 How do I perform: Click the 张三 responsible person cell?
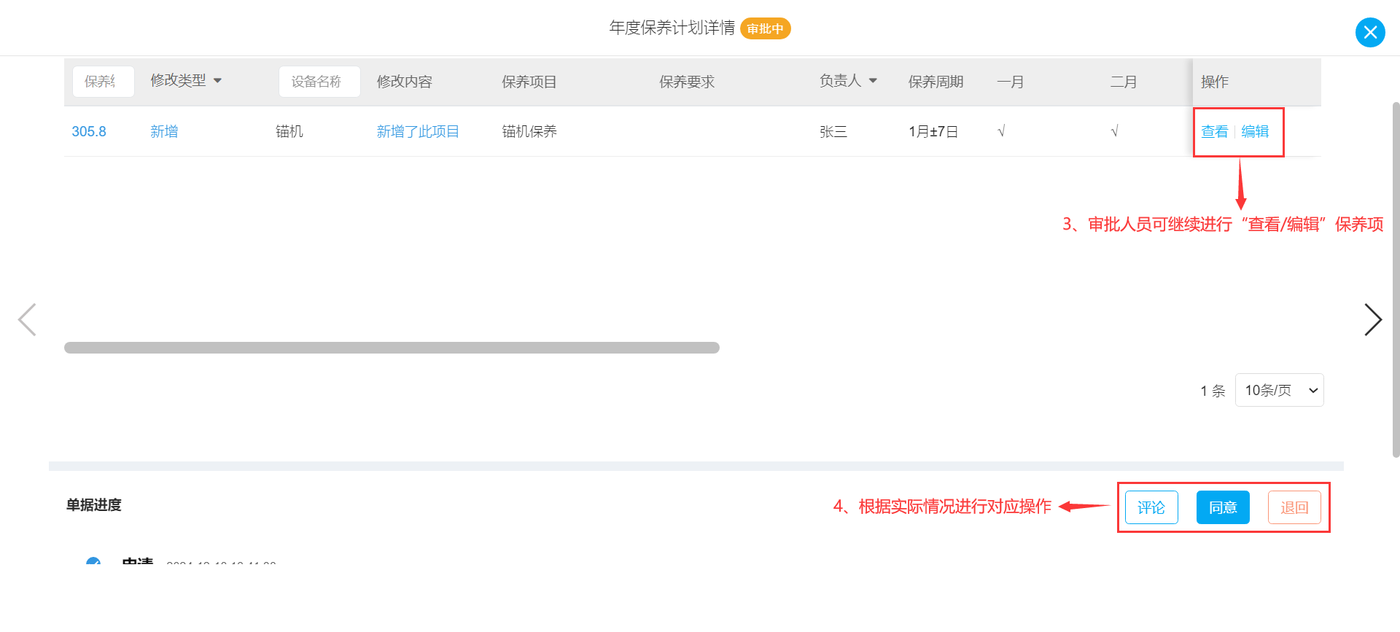coord(833,131)
